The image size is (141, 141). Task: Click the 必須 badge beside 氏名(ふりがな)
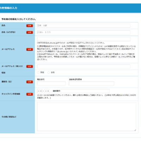click(x=30, y=32)
